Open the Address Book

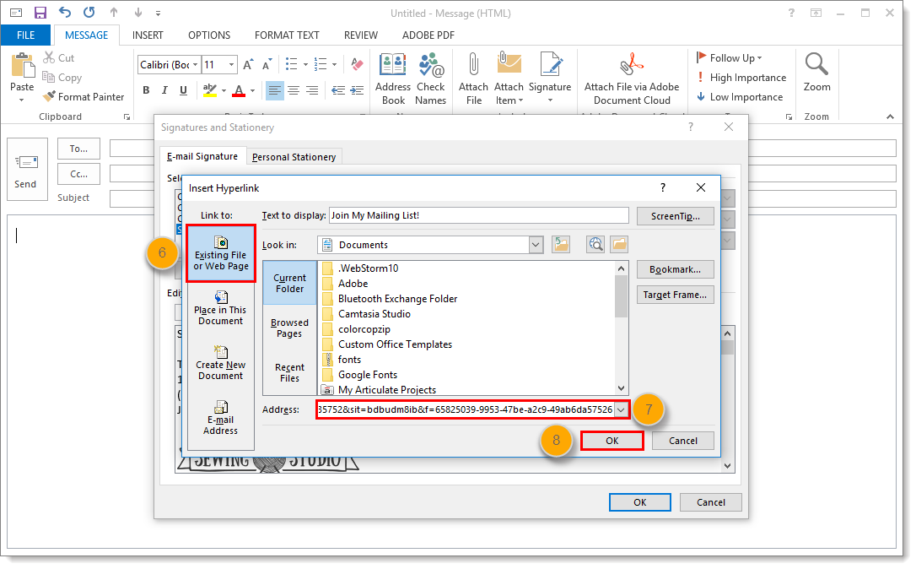(393, 78)
